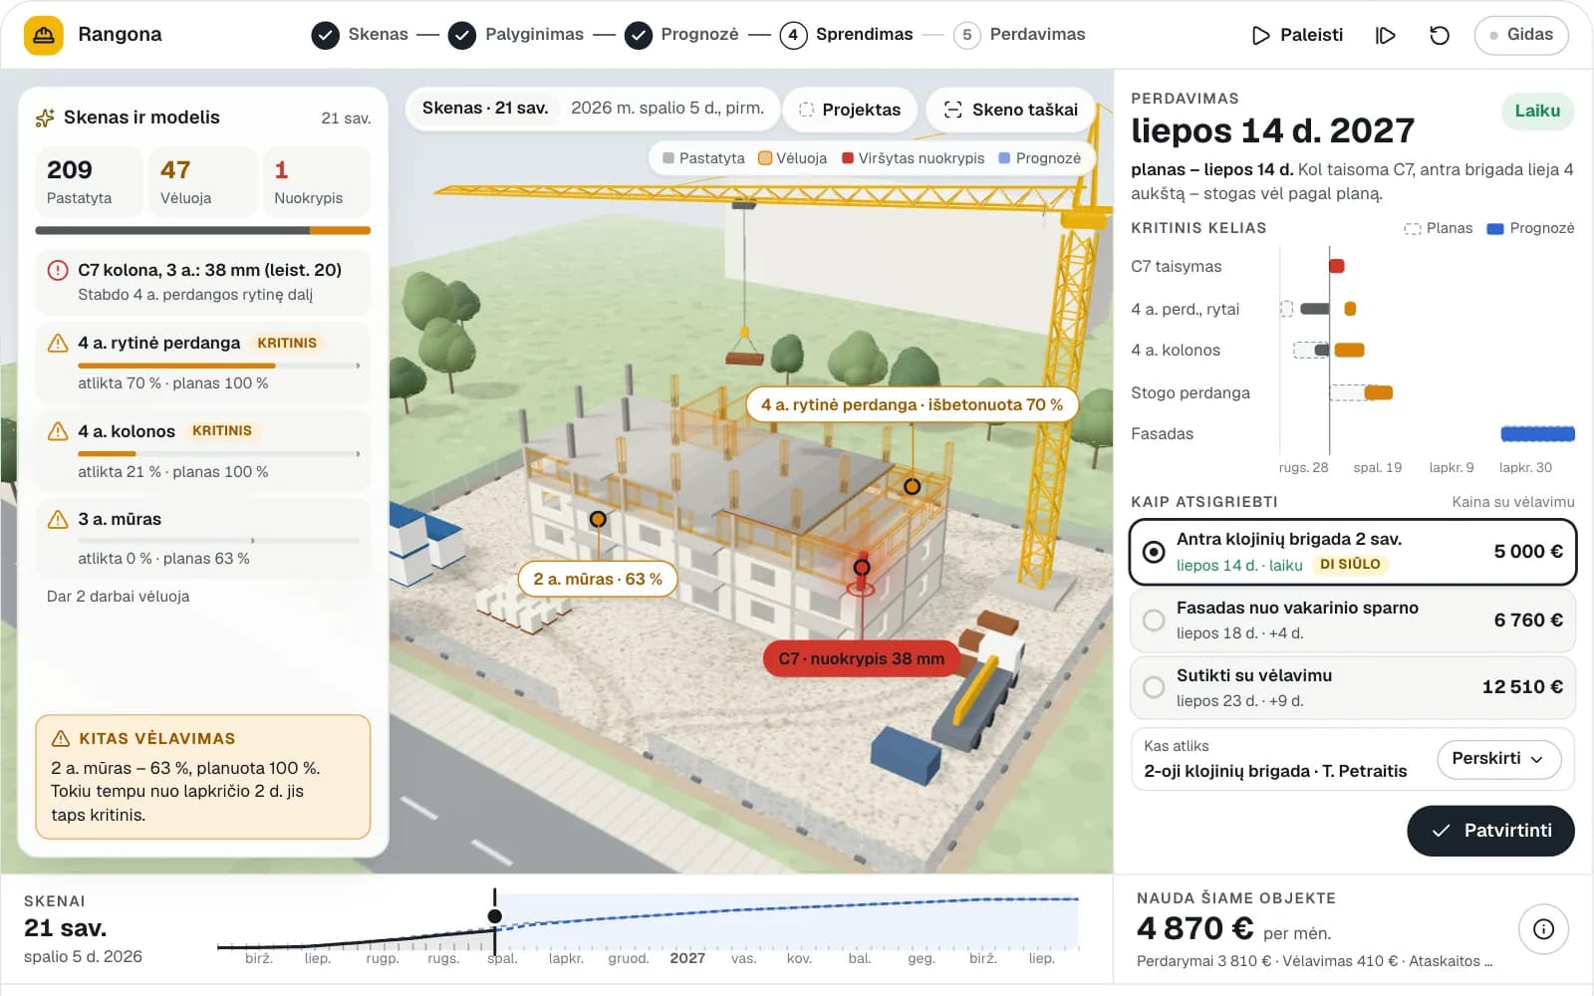Click the Paleisti play button
Image resolution: width=1594 pixels, height=996 pixels.
[x=1297, y=36]
